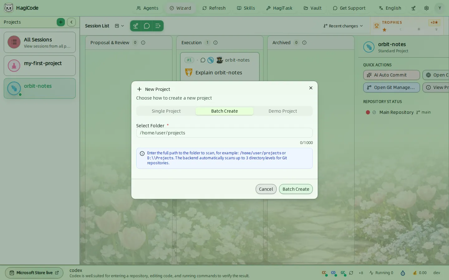Click the CO agent status icon

point(334,273)
